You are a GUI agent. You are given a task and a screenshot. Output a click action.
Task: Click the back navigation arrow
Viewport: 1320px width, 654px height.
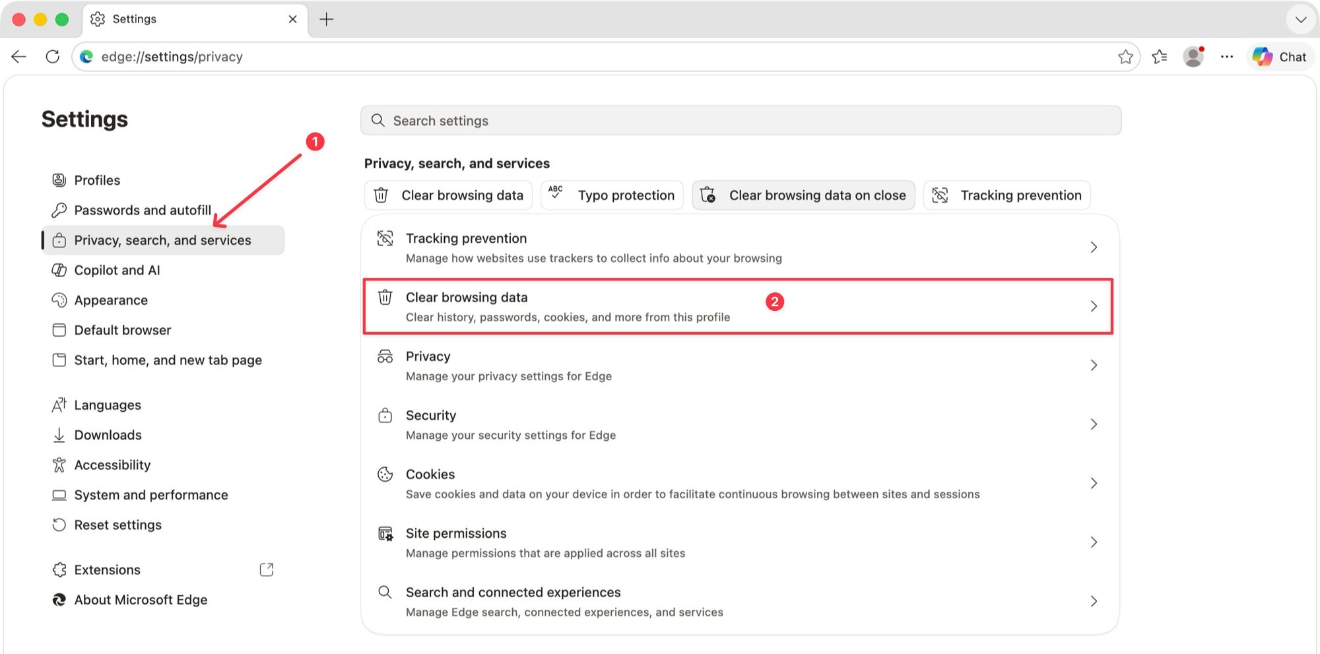click(x=19, y=57)
